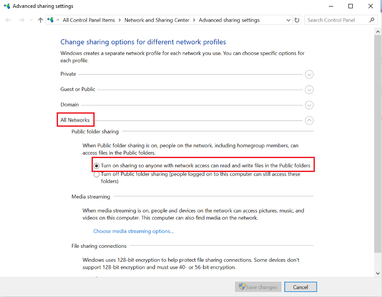Screen dimensions: 382x297
Task: Click the search magnifier icon
Action: (372, 20)
